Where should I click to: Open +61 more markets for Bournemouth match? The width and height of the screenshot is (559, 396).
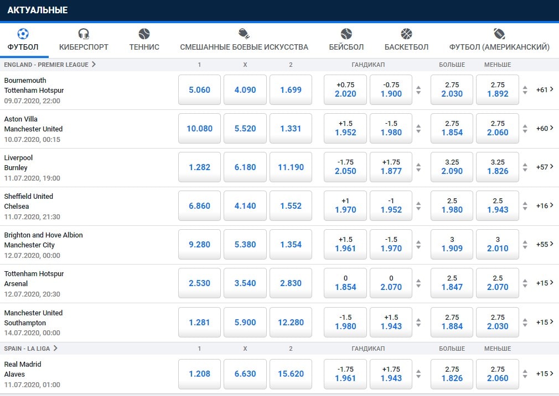pos(545,89)
